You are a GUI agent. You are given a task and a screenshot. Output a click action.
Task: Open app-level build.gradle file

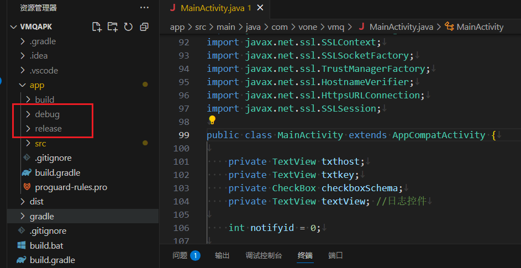click(57, 172)
